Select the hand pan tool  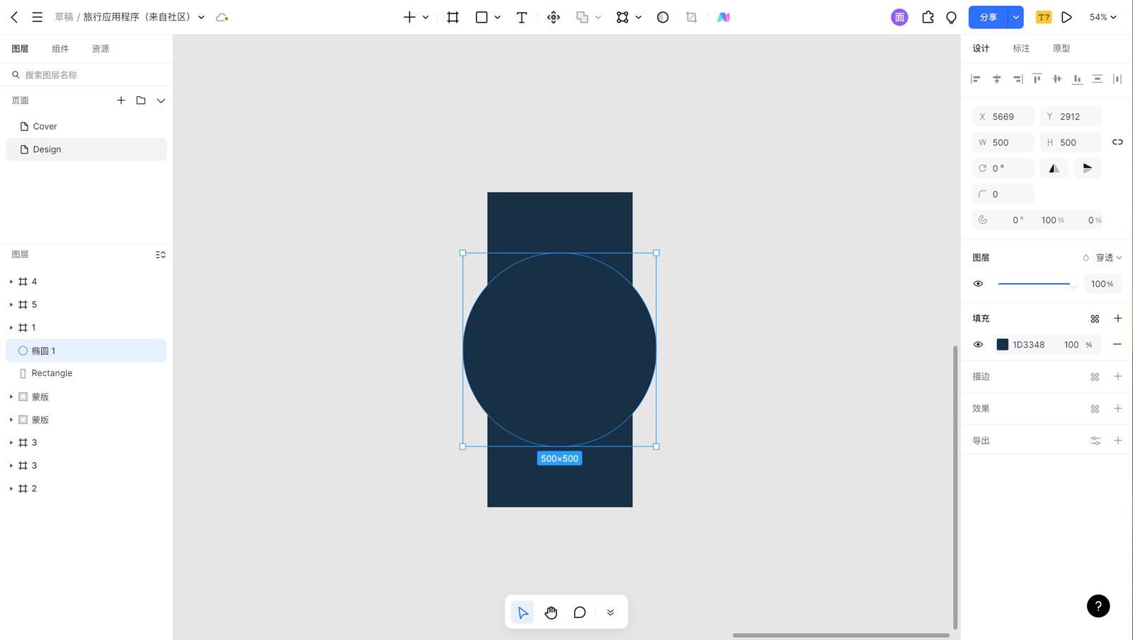tap(551, 612)
